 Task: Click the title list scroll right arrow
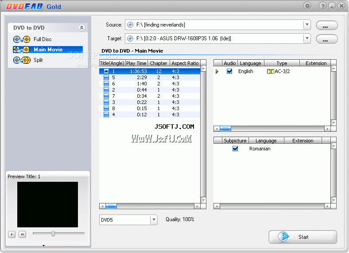197,206
